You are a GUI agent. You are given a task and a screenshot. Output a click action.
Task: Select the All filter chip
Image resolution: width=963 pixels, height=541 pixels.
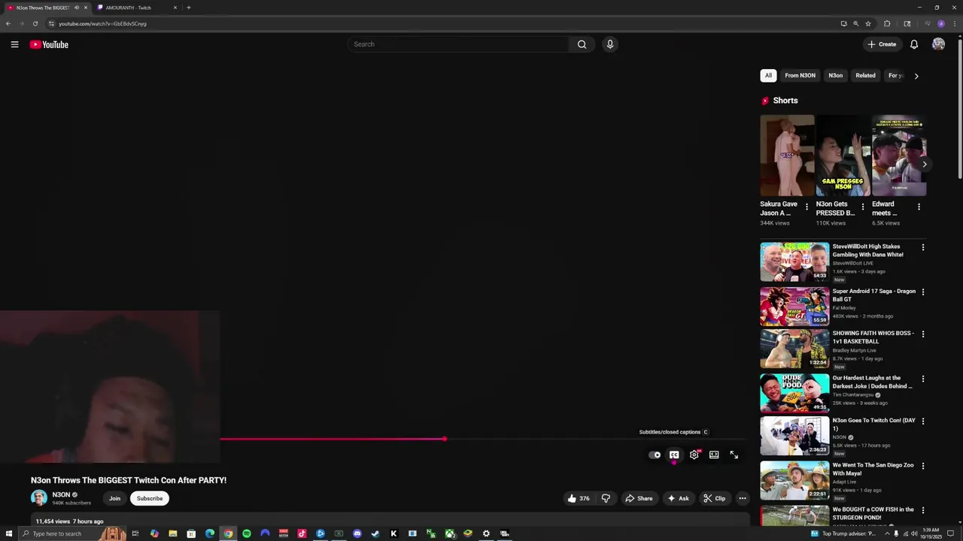pyautogui.click(x=768, y=75)
